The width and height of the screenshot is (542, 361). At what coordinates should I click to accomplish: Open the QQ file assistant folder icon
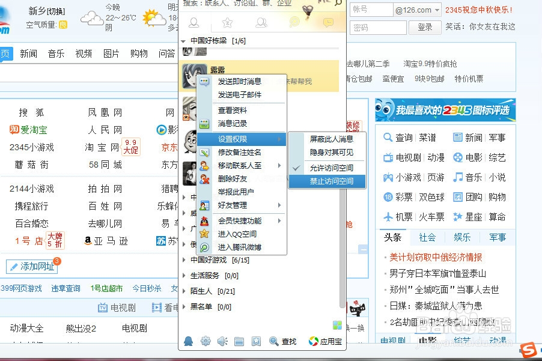239,342
